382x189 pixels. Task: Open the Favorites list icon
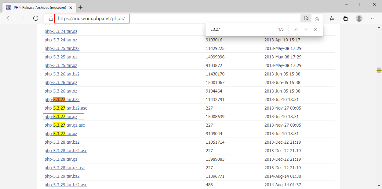(332, 19)
